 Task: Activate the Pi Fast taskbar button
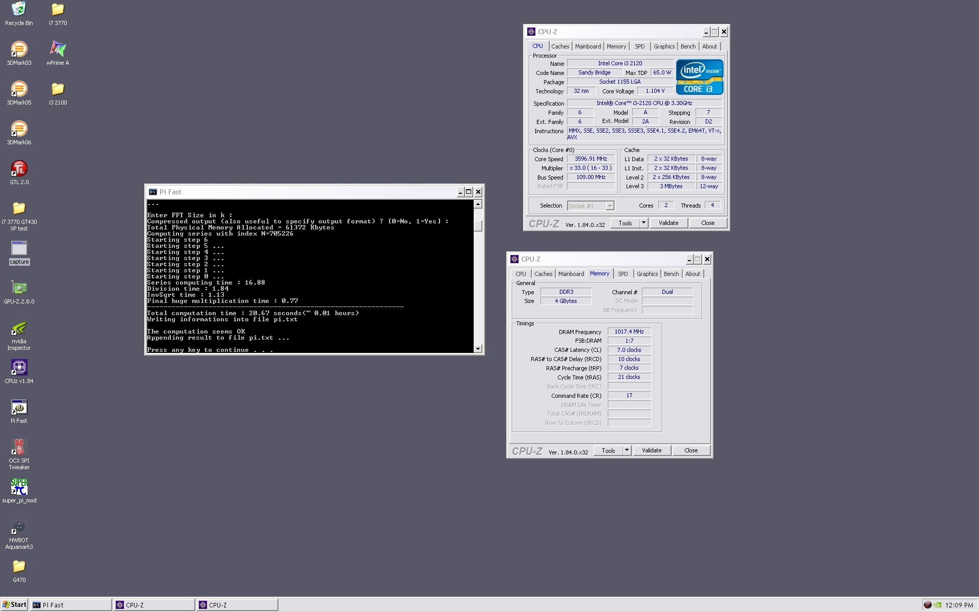click(x=71, y=605)
